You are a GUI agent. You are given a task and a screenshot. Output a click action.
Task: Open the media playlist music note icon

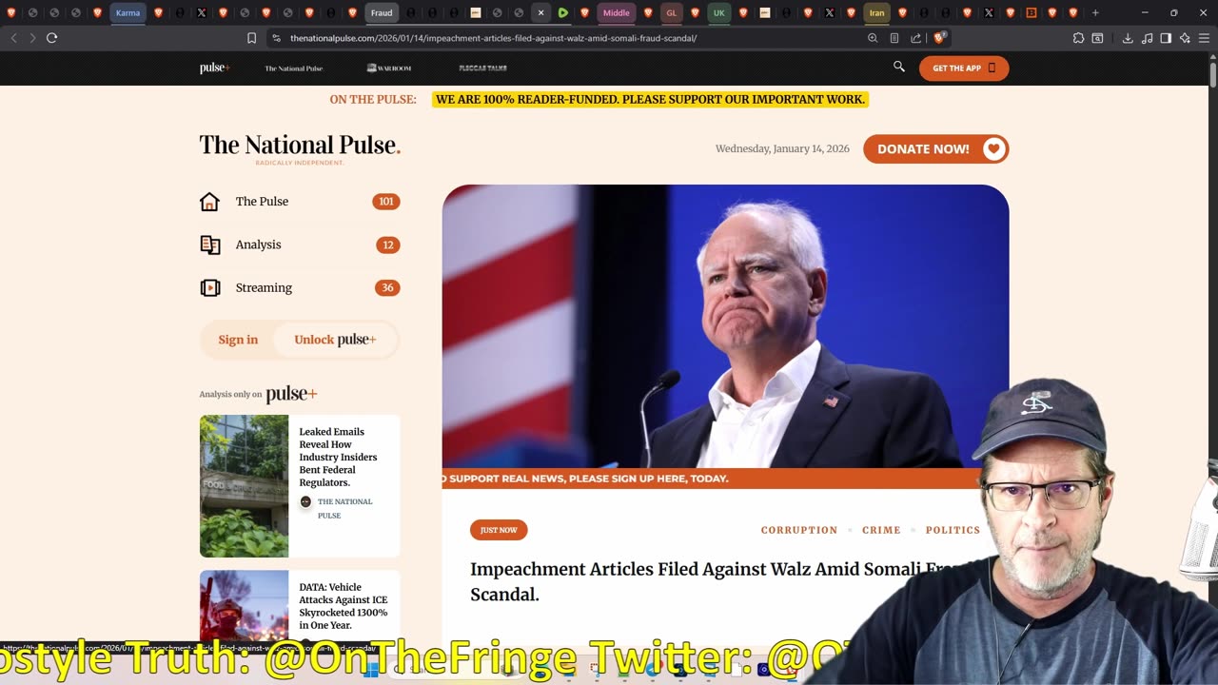[1147, 38]
